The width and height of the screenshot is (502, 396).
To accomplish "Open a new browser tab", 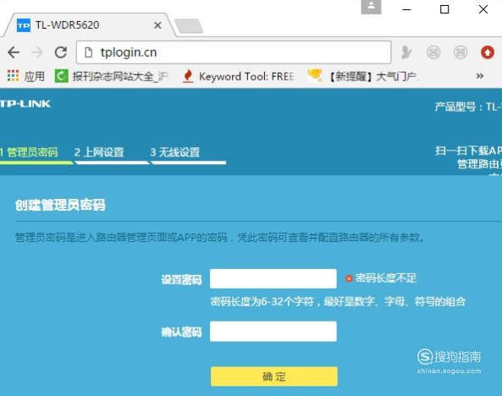I will click(189, 26).
